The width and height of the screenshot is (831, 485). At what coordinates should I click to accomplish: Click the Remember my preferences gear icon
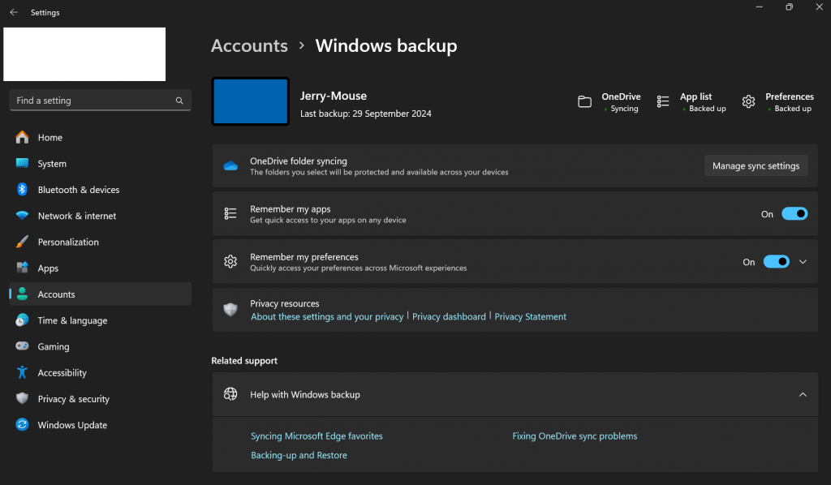[230, 262]
